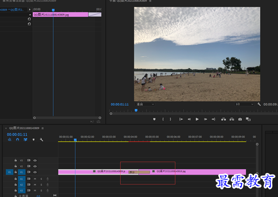Play the sequence in the Program monitor
The height and width of the screenshot is (197, 278).
coord(197,119)
